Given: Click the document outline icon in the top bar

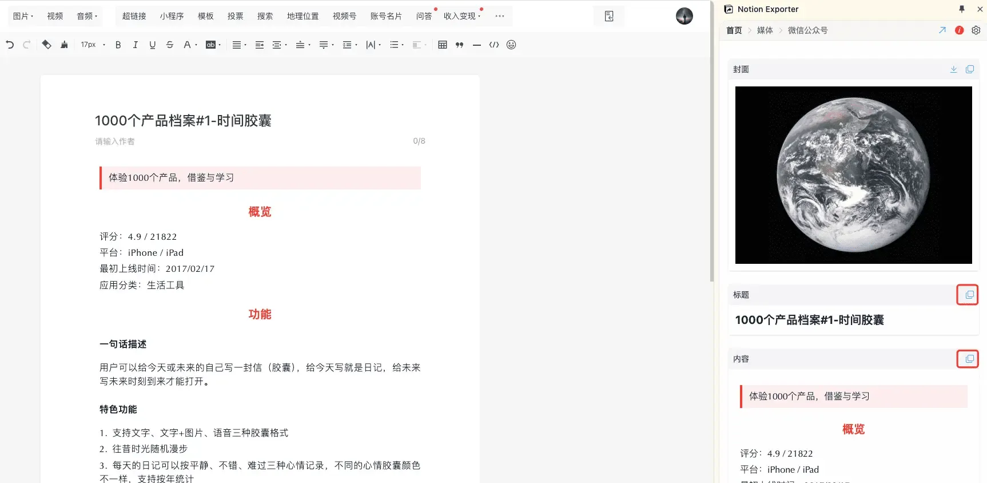Looking at the screenshot, I should pos(609,16).
